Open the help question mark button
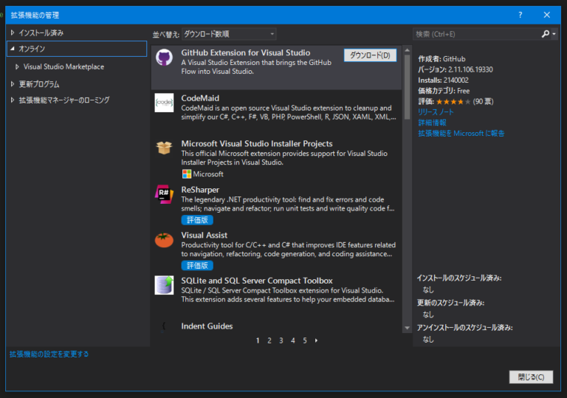The width and height of the screenshot is (567, 398). pos(520,14)
